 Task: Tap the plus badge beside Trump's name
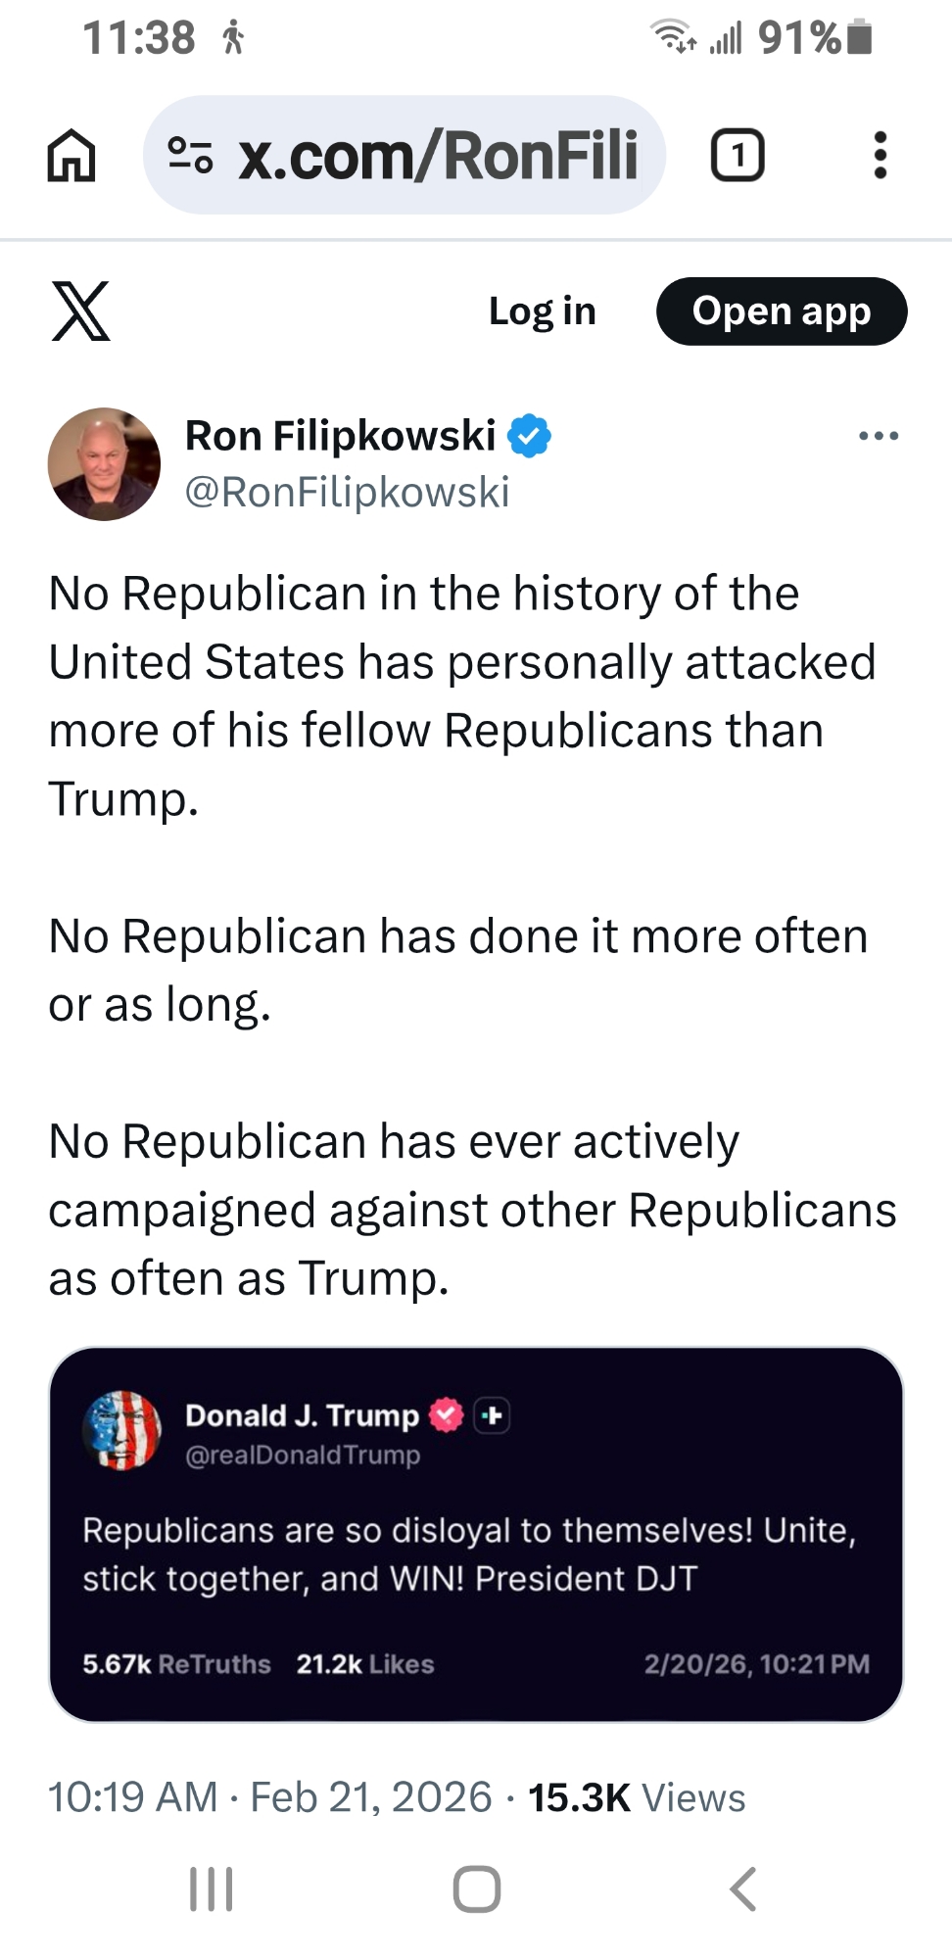coord(492,1415)
